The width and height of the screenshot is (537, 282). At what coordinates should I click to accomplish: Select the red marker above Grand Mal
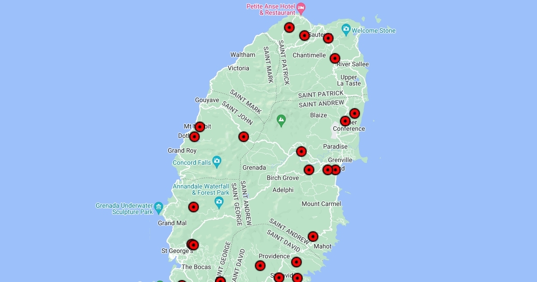(193, 207)
